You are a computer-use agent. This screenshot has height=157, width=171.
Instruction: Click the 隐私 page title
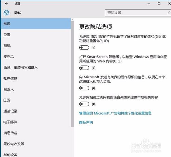click(x=18, y=13)
